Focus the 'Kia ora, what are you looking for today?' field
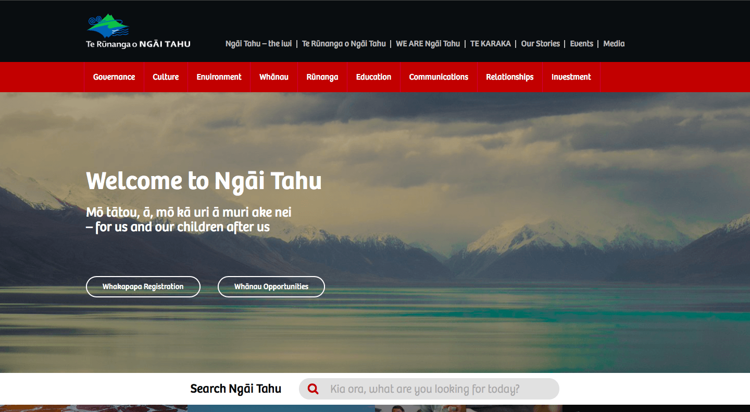The width and height of the screenshot is (750, 412). [429, 389]
